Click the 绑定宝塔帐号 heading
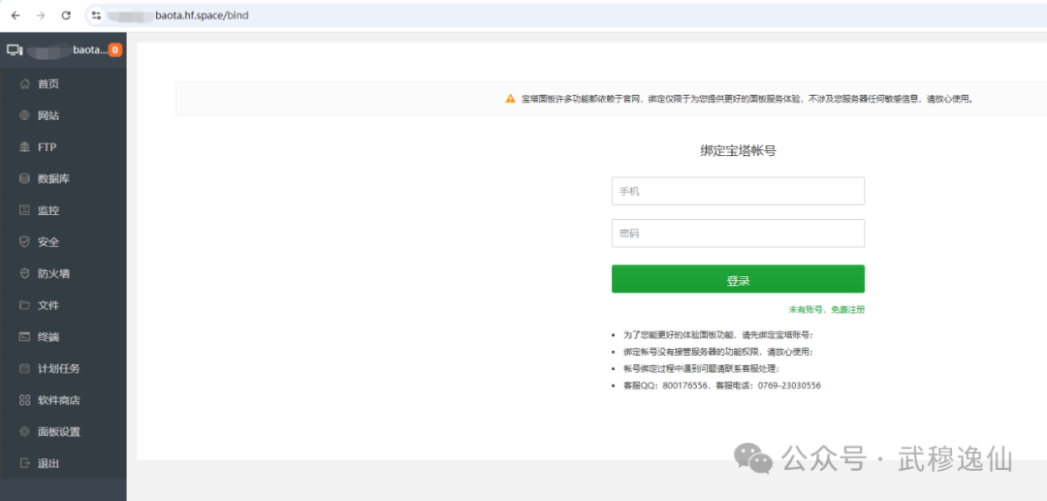This screenshot has width=1047, height=501. click(738, 151)
